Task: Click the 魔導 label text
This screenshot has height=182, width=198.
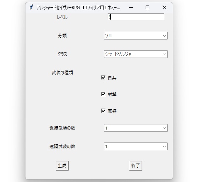Action: 112,111
